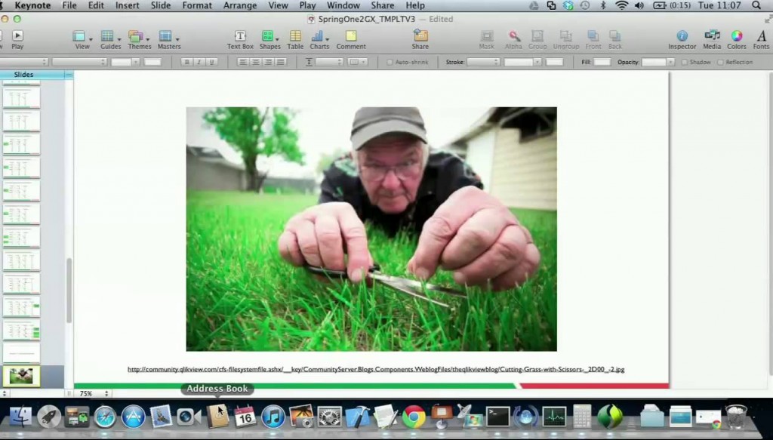This screenshot has width=773, height=440.
Task: Enable the Auto-shrink checkbox
Action: [x=390, y=62]
